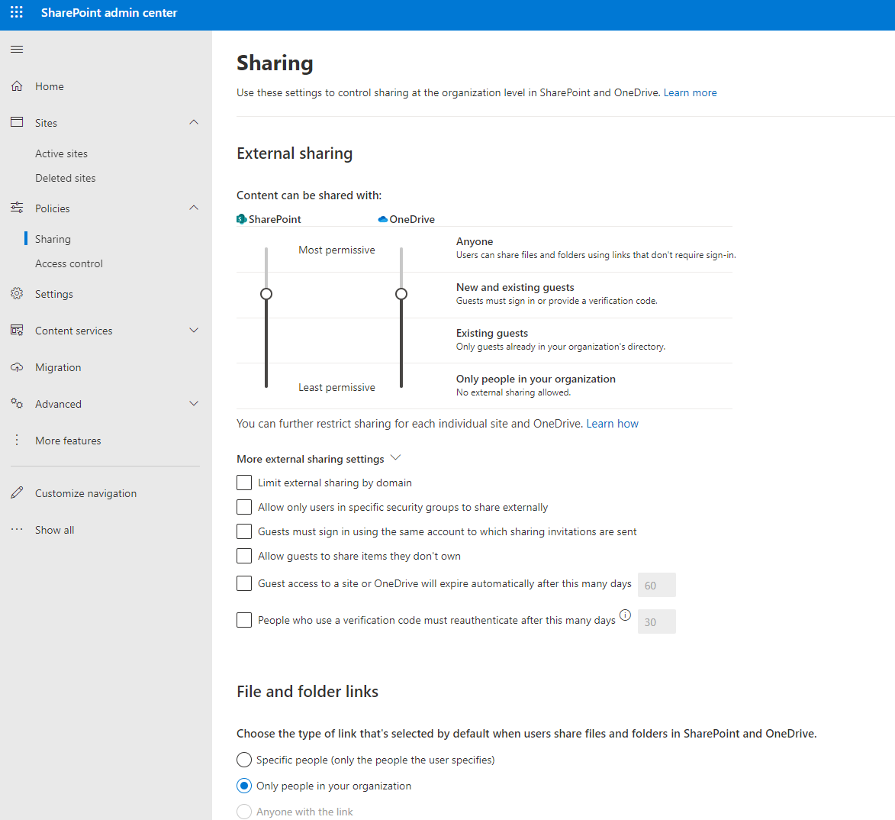Open Access control page
This screenshot has height=820, width=895.
pos(69,264)
